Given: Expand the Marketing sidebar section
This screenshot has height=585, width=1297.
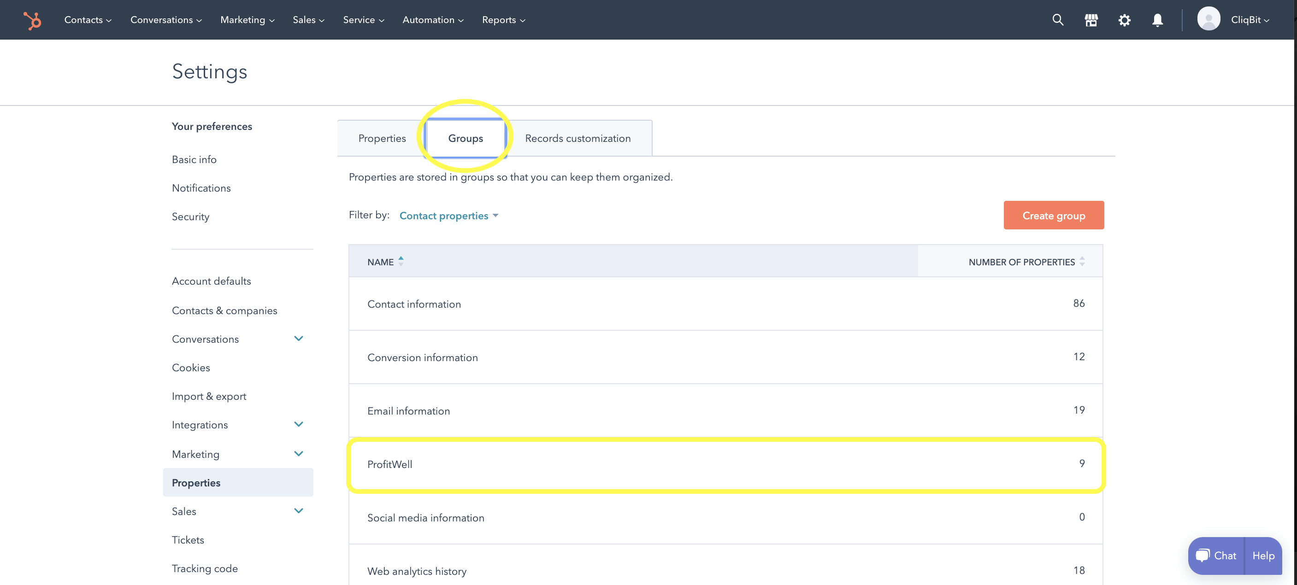Looking at the screenshot, I should 298,454.
